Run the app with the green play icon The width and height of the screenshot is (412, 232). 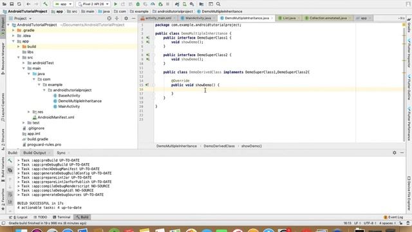115,5
